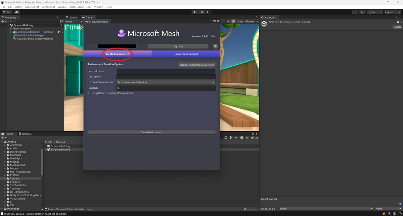Maximize the Mesh Environments window

click(x=214, y=21)
